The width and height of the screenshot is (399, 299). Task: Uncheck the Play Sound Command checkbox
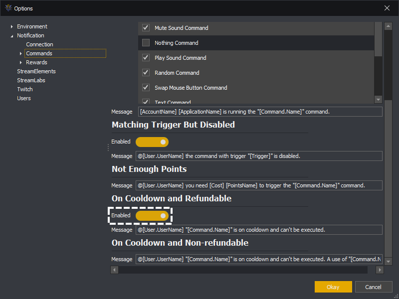146,58
